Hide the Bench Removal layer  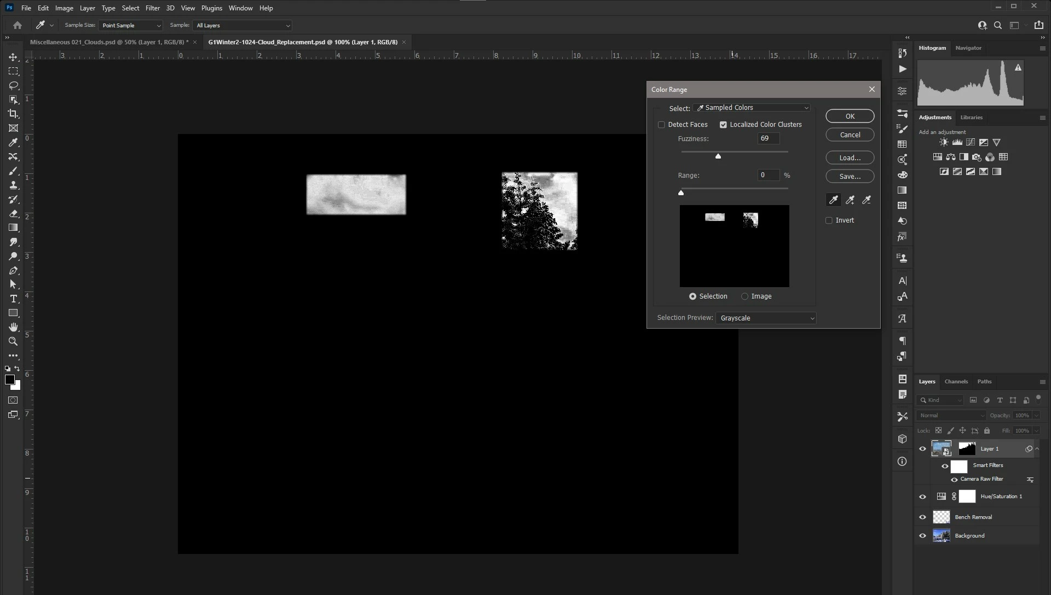[x=922, y=517]
